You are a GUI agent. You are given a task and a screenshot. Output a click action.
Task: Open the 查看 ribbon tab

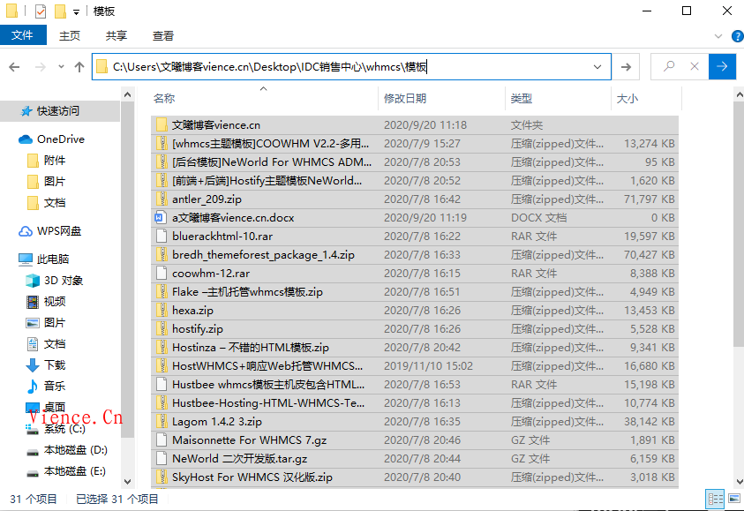pos(163,36)
